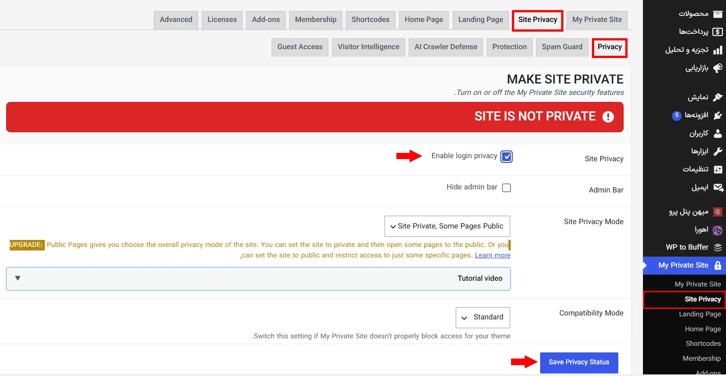Open Home Page in the sidebar submenu
The width and height of the screenshot is (726, 377).
[x=703, y=329]
